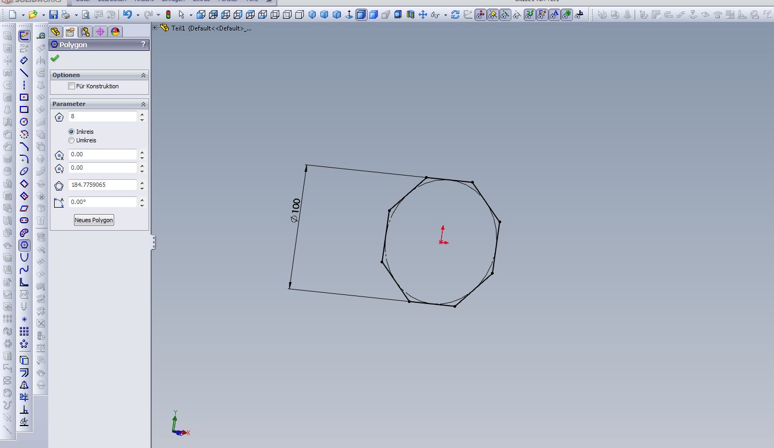Select the Umkreis radio button
The height and width of the screenshot is (448, 774).
71,140
